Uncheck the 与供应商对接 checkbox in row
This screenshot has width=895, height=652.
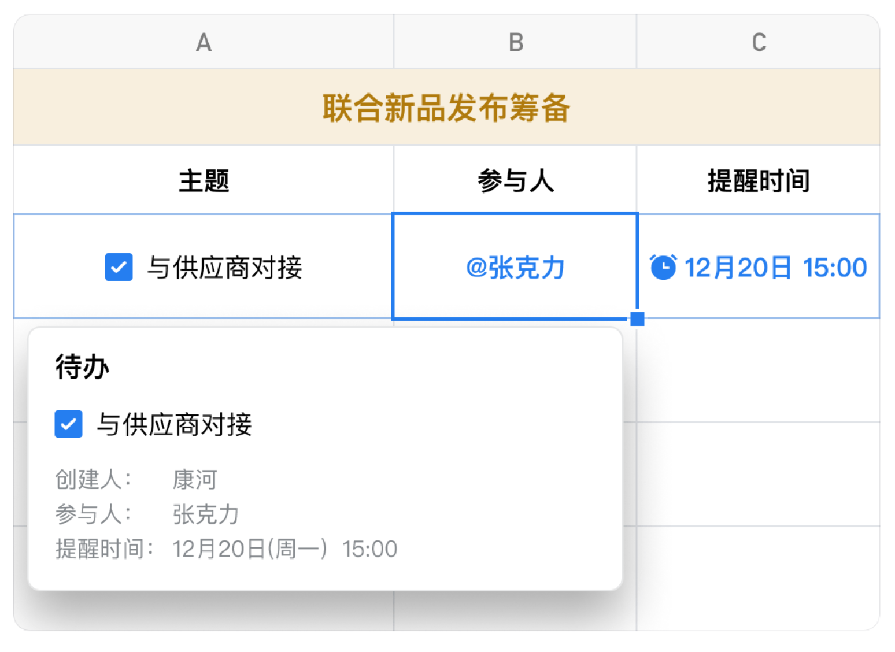click(119, 267)
